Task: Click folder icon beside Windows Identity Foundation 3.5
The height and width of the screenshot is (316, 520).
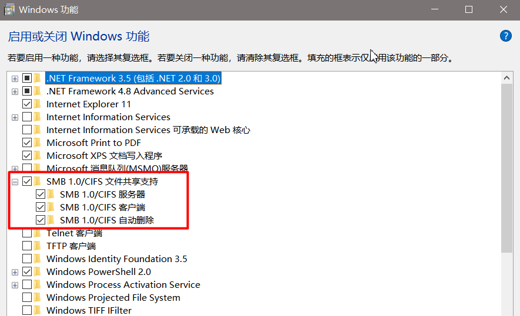Action: 37,259
